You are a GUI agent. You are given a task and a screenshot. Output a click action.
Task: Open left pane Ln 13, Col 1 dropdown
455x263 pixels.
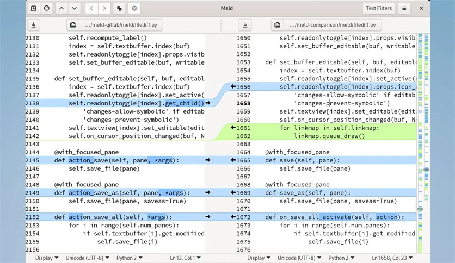coord(185,258)
